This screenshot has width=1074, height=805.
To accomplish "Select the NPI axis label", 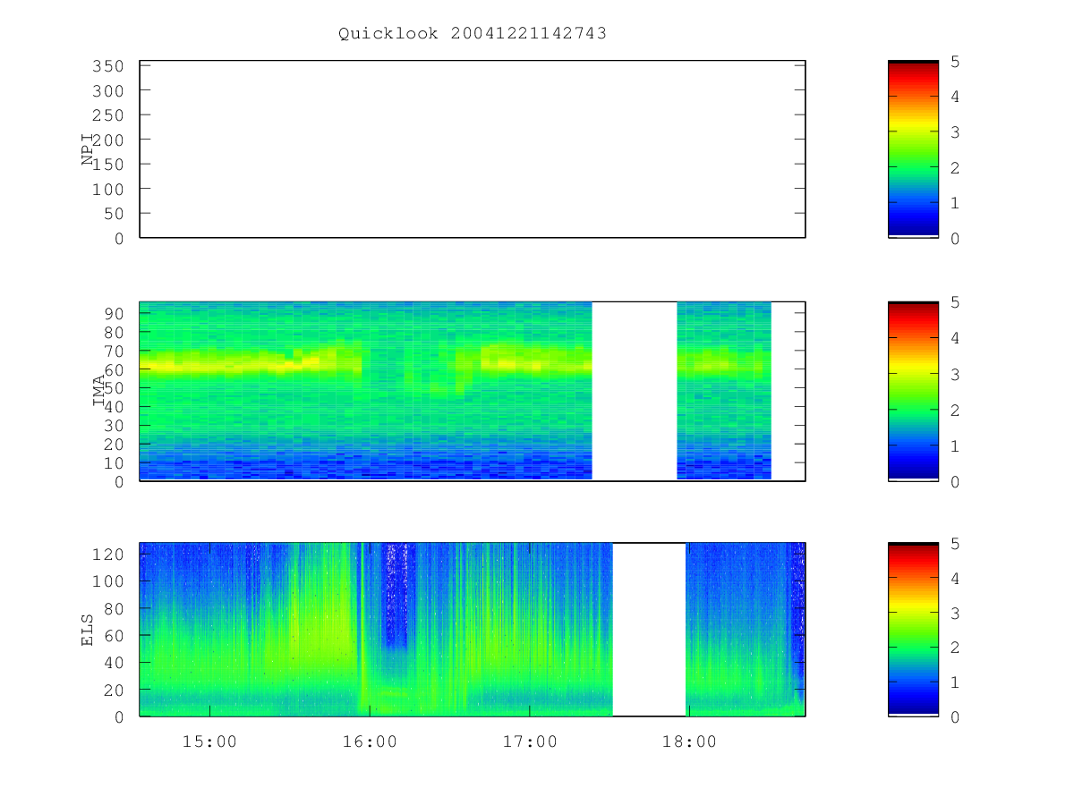I will [88, 149].
